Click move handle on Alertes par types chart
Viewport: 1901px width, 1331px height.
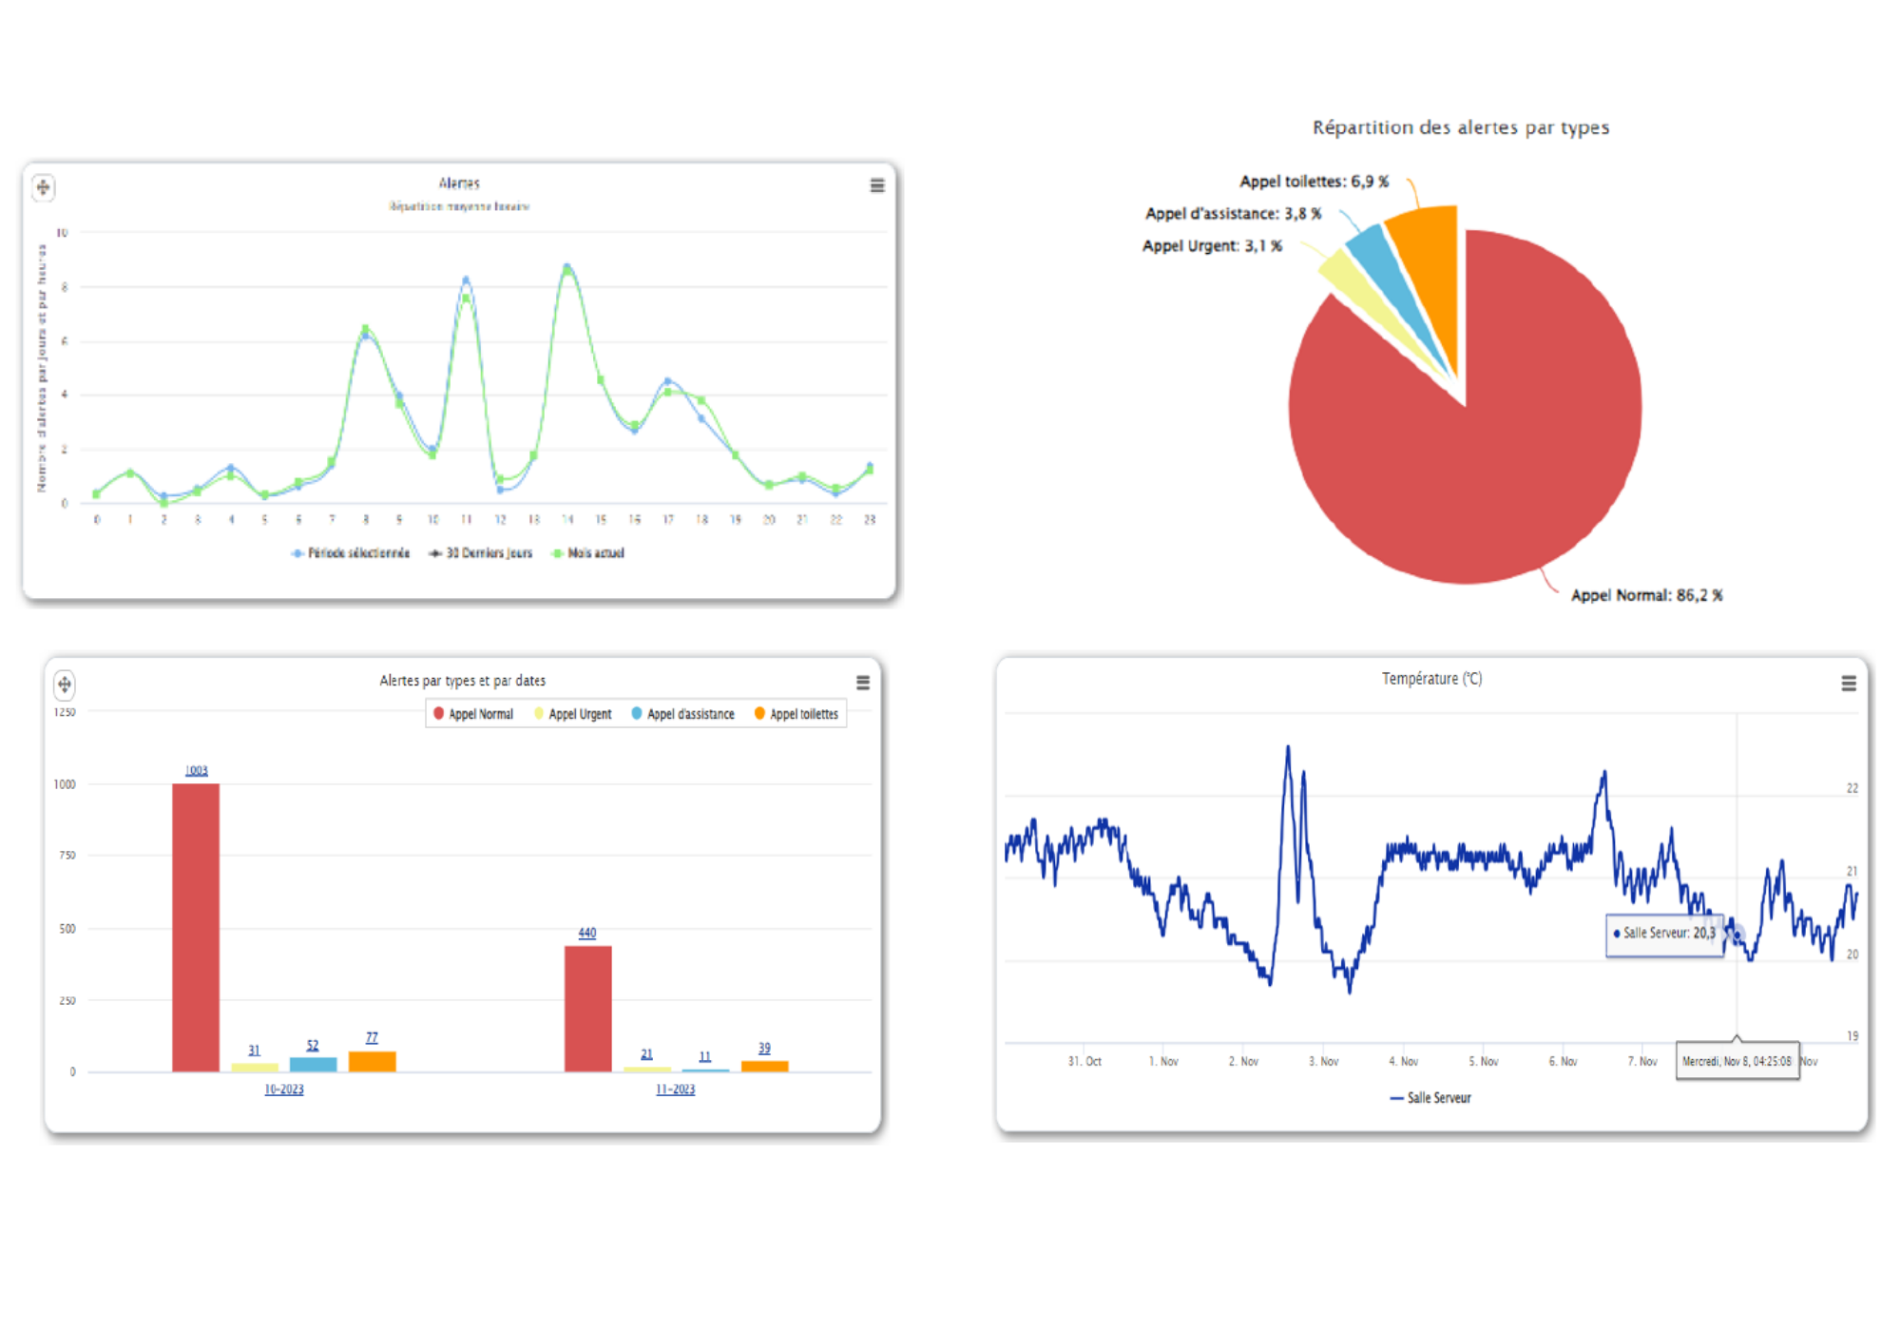point(65,684)
